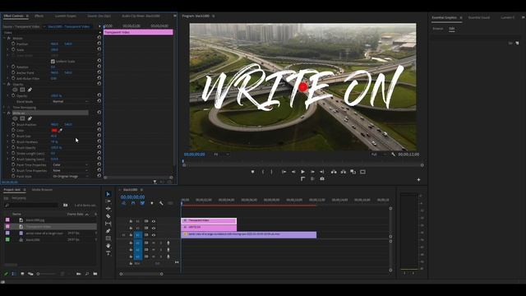Select the Track Select Forward tool
The height and width of the screenshot is (296, 526).
[x=108, y=201]
